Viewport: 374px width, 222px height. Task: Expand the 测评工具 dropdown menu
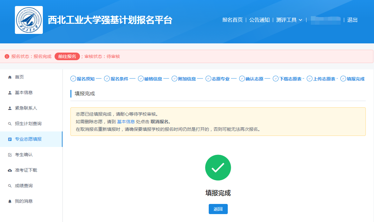[x=289, y=20]
